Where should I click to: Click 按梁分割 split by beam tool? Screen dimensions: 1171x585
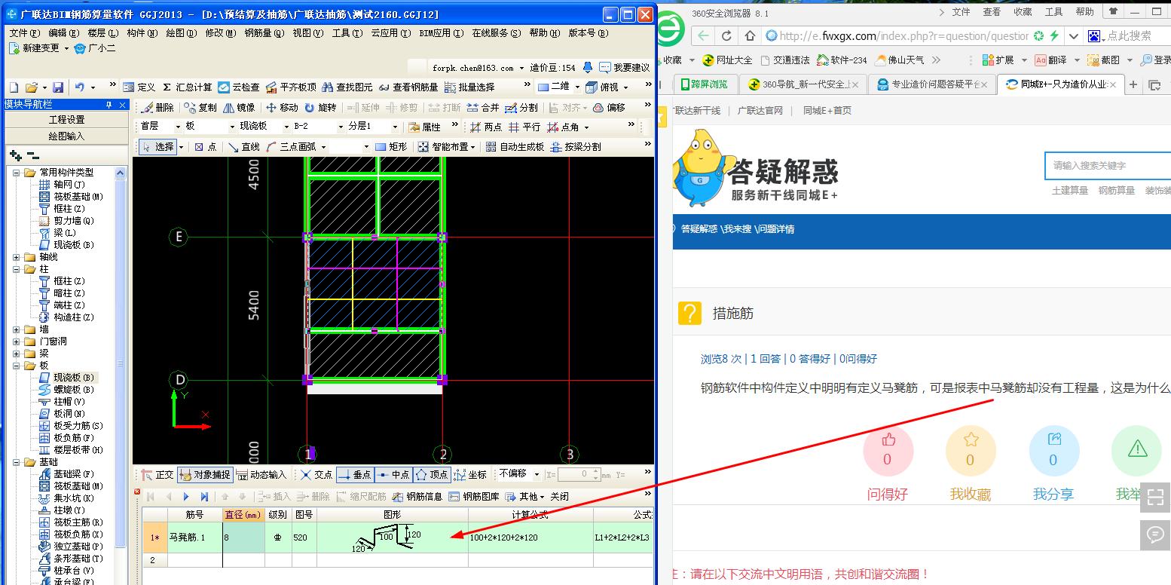pyautogui.click(x=576, y=147)
